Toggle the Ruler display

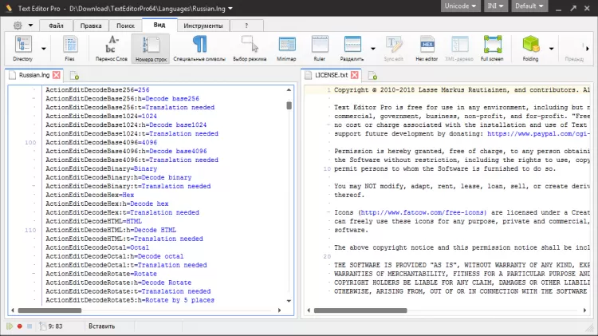320,48
